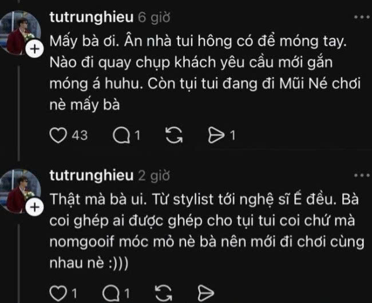Like the second post with 1 like
The width and height of the screenshot is (372, 303).
tap(56, 293)
